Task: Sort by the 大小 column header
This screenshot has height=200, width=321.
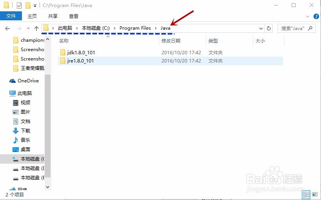Action: click(260, 41)
